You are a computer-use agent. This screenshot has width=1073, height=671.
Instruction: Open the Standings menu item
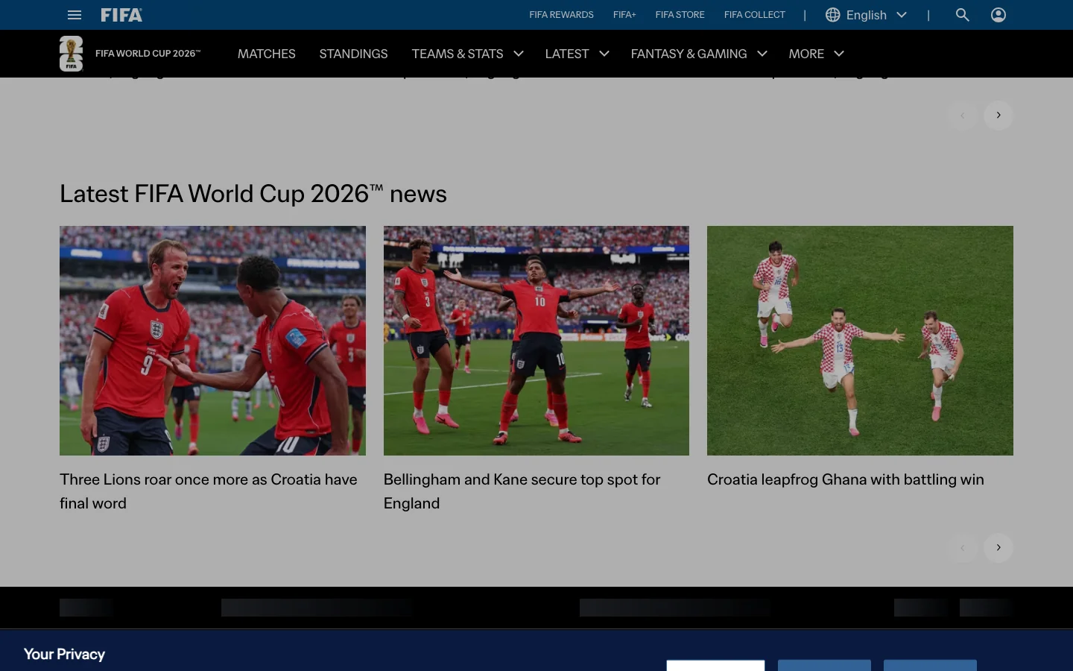point(353,54)
